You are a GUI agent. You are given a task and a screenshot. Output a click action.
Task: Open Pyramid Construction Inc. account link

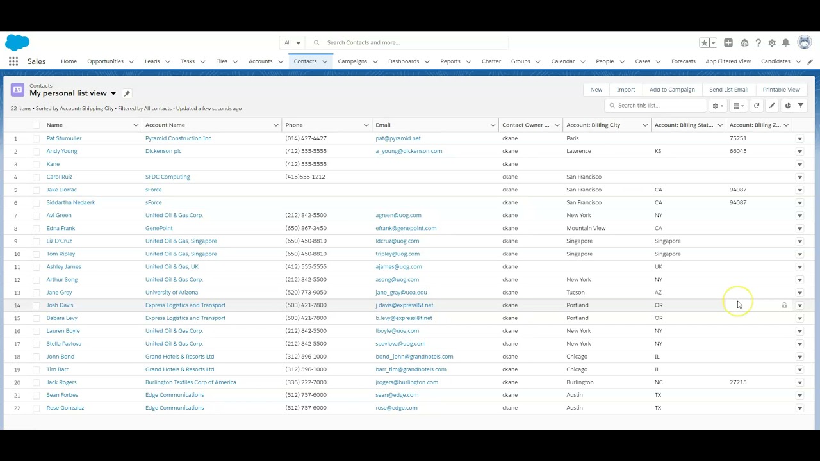[x=179, y=138]
